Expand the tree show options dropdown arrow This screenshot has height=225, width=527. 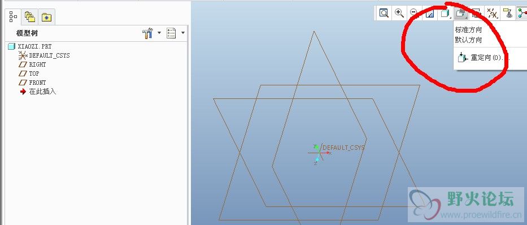coord(183,33)
